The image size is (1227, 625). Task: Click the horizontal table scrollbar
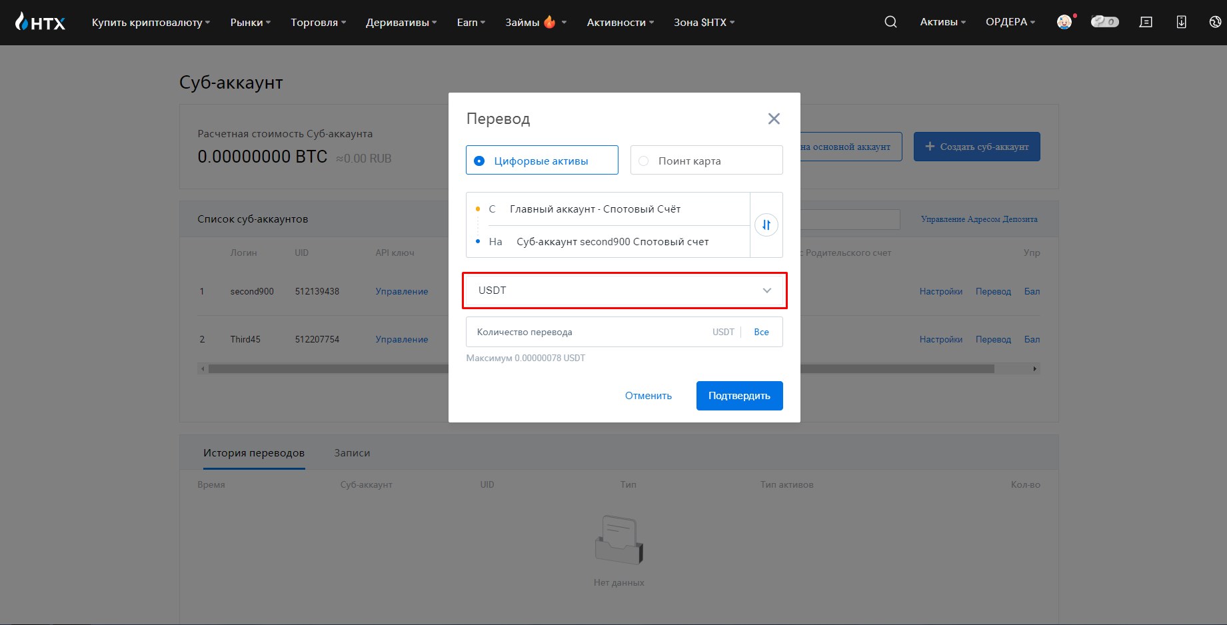[618, 368]
